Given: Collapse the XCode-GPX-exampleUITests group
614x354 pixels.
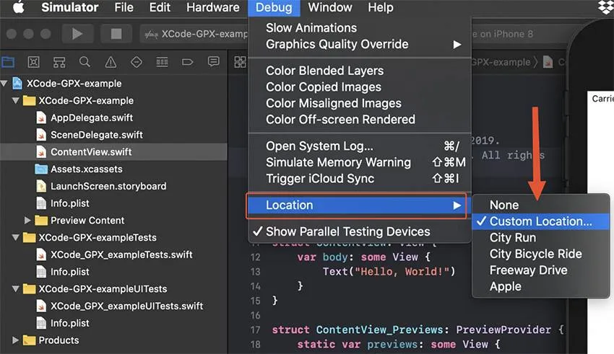Looking at the screenshot, I should [x=16, y=288].
